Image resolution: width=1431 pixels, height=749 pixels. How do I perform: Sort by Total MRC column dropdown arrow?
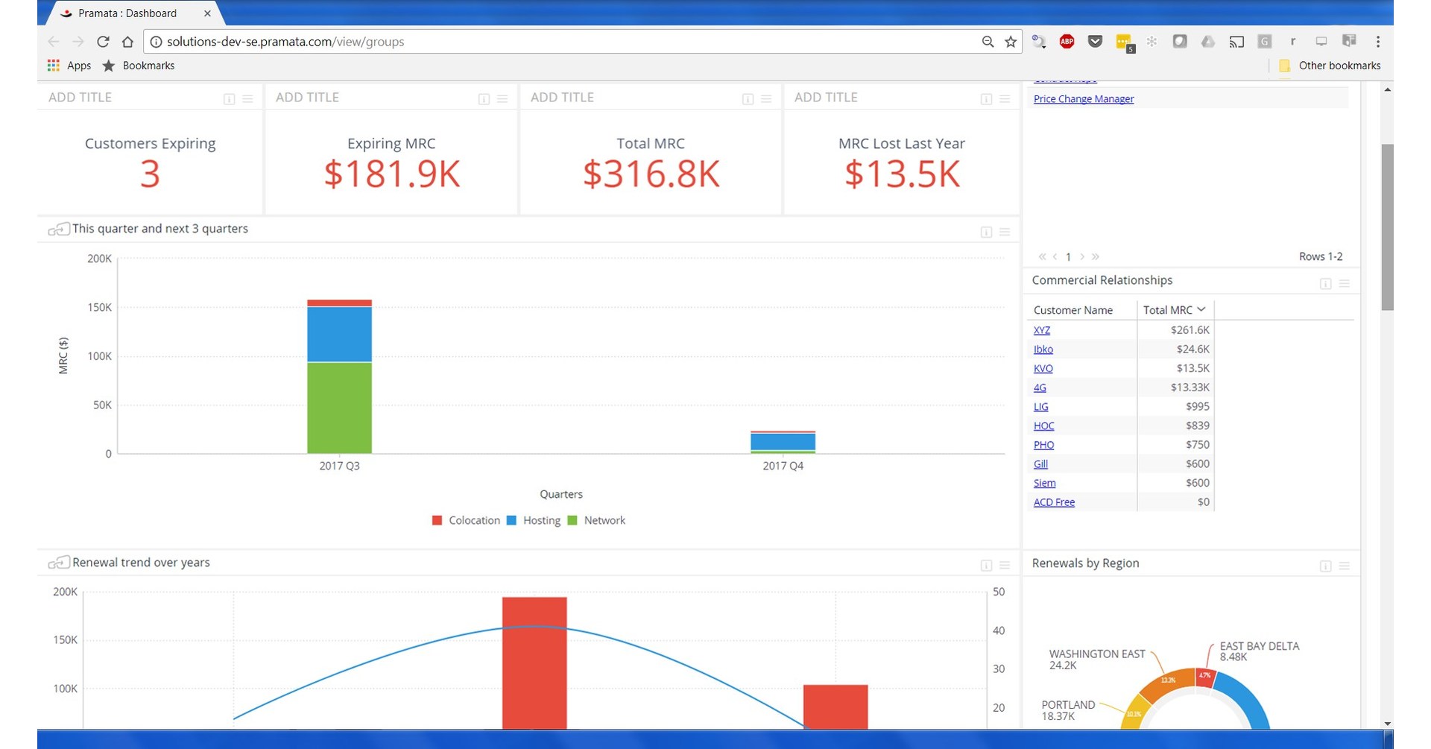[1201, 309]
